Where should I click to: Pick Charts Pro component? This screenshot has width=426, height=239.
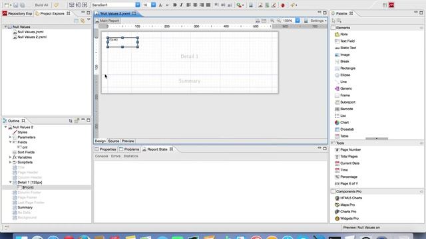345,212
